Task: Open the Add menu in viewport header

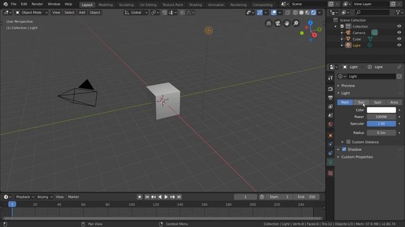Action: point(82,13)
